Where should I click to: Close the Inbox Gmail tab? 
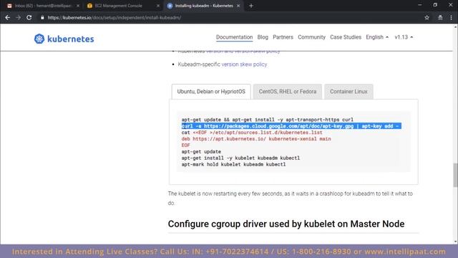point(78,6)
